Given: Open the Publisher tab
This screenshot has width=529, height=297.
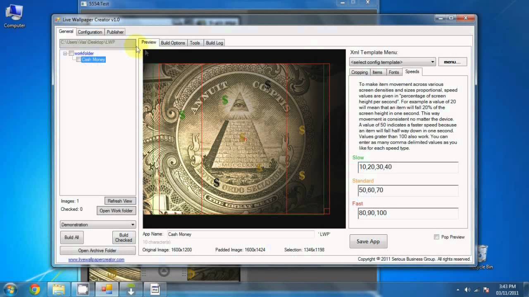Looking at the screenshot, I should [x=115, y=32].
